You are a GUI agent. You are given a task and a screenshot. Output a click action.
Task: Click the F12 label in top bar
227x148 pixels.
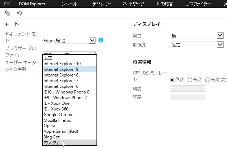pos(7,4)
